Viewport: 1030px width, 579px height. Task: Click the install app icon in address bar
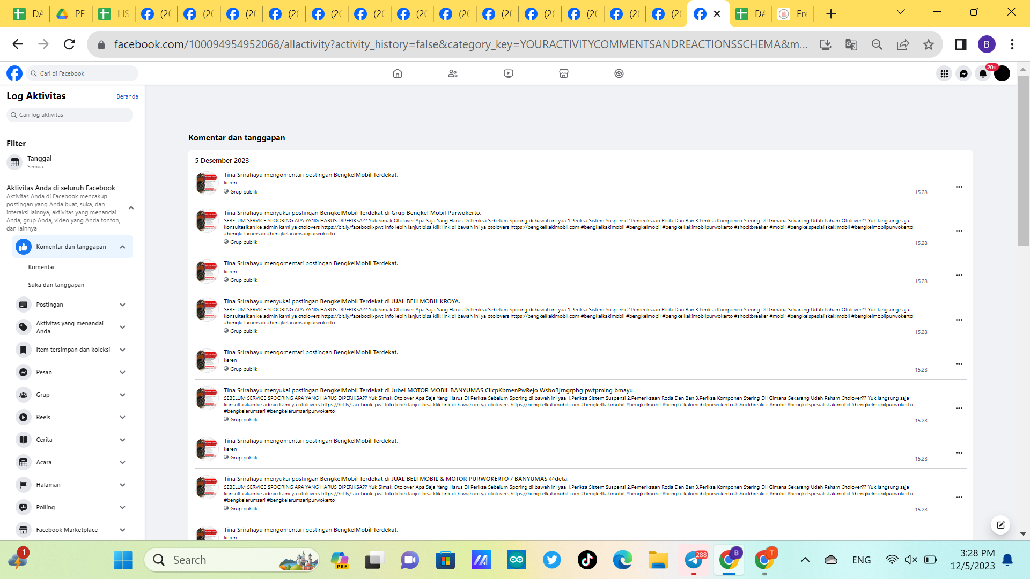pos(826,44)
